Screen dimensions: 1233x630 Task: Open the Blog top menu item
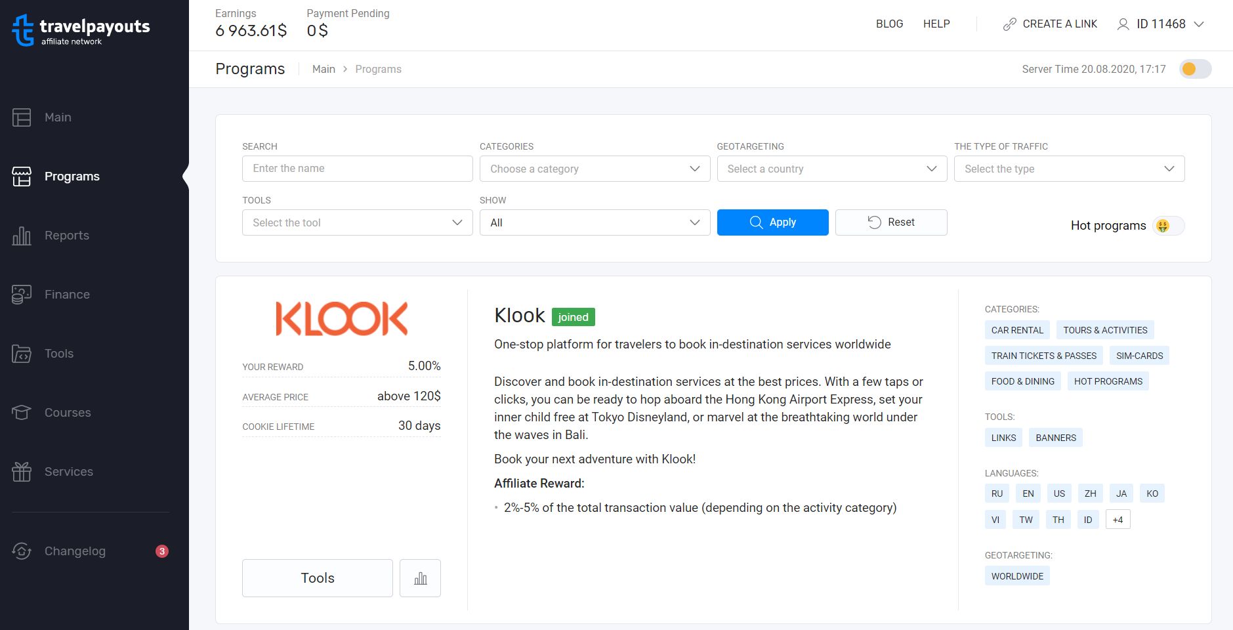click(889, 24)
